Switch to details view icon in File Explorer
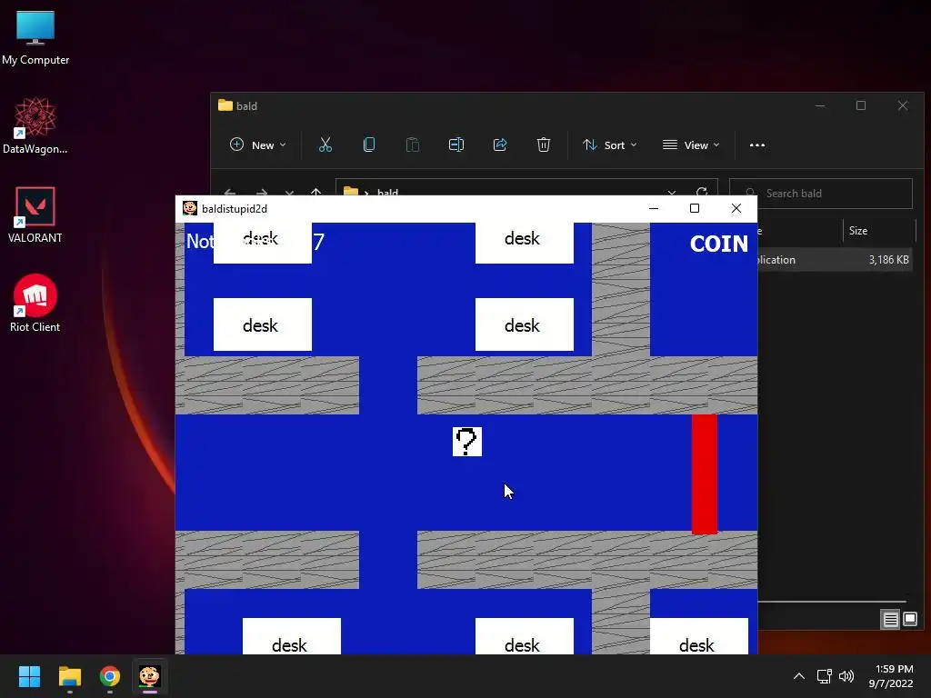This screenshot has width=931, height=698. tap(891, 620)
